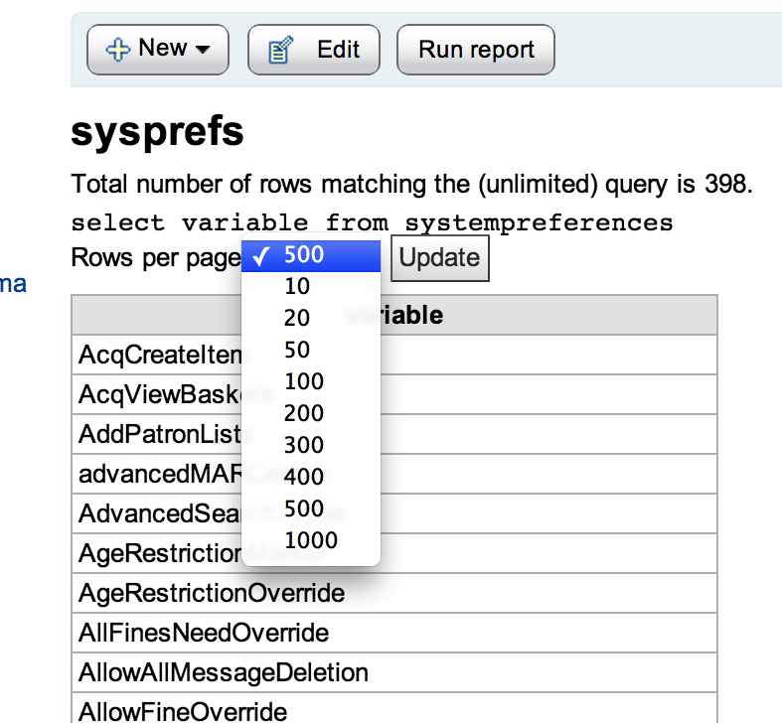Select unchecked 500 option near list bottom
Viewport: 782px width, 723px height.
coord(303,508)
